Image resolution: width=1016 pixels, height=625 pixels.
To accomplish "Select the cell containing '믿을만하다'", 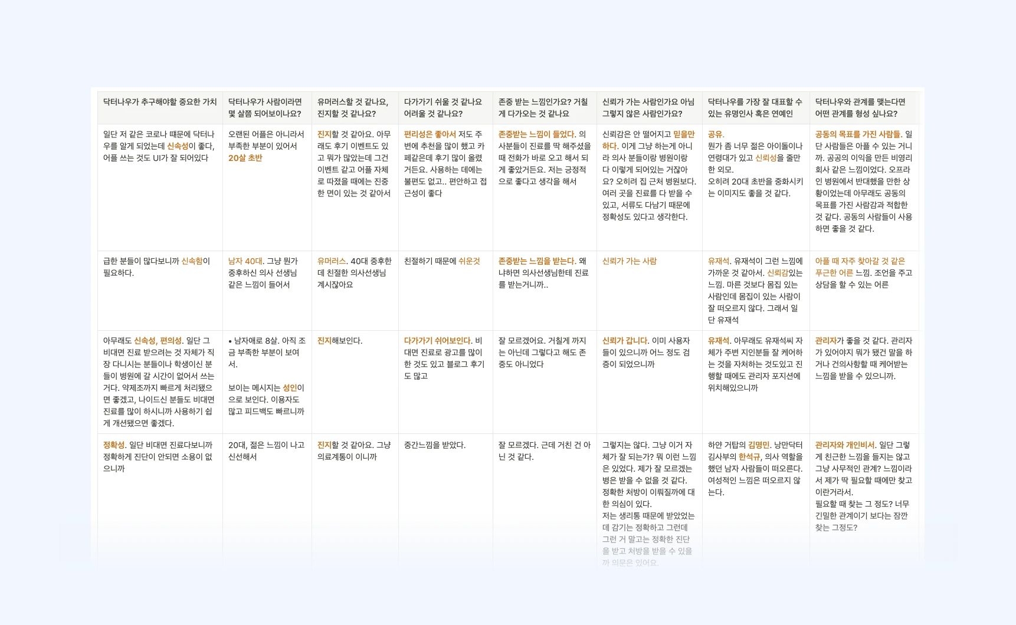I will point(649,187).
